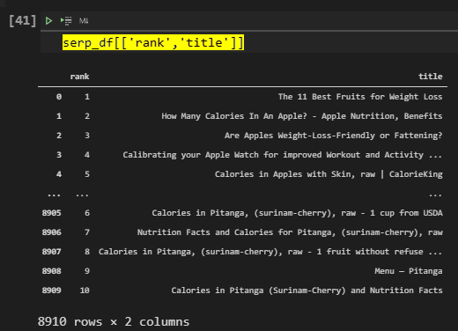Select title 'The 11 Best Fruits for Weight Loss'
The width and height of the screenshot is (458, 331).
pos(360,97)
